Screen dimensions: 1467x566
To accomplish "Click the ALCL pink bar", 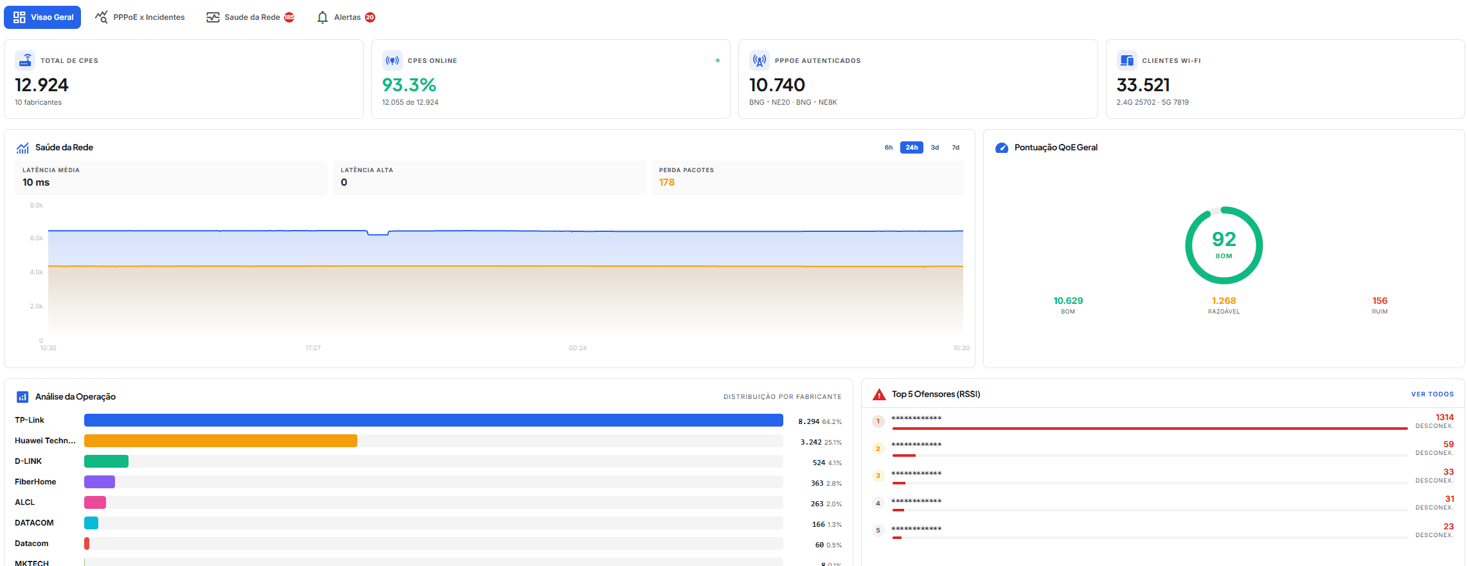I will coord(95,502).
